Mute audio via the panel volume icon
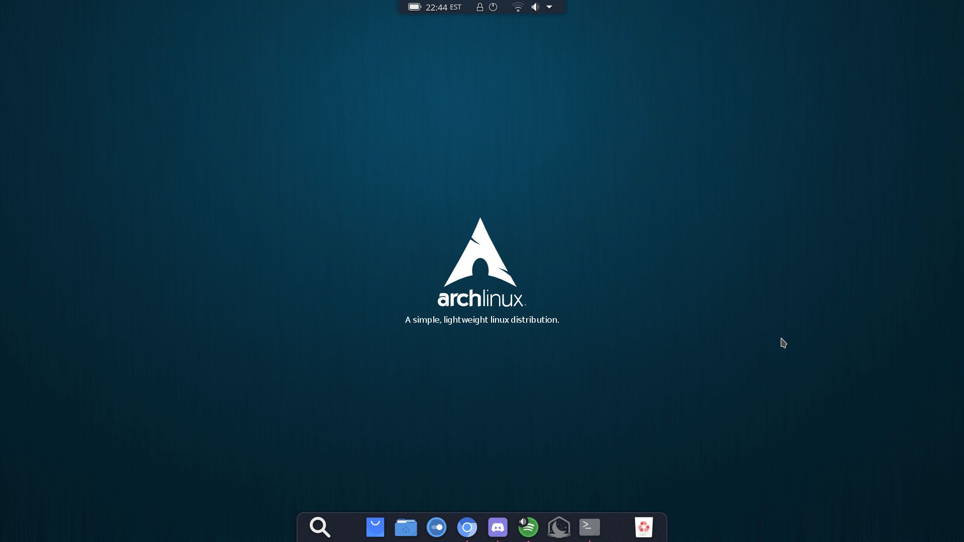The width and height of the screenshot is (964, 542). (535, 7)
